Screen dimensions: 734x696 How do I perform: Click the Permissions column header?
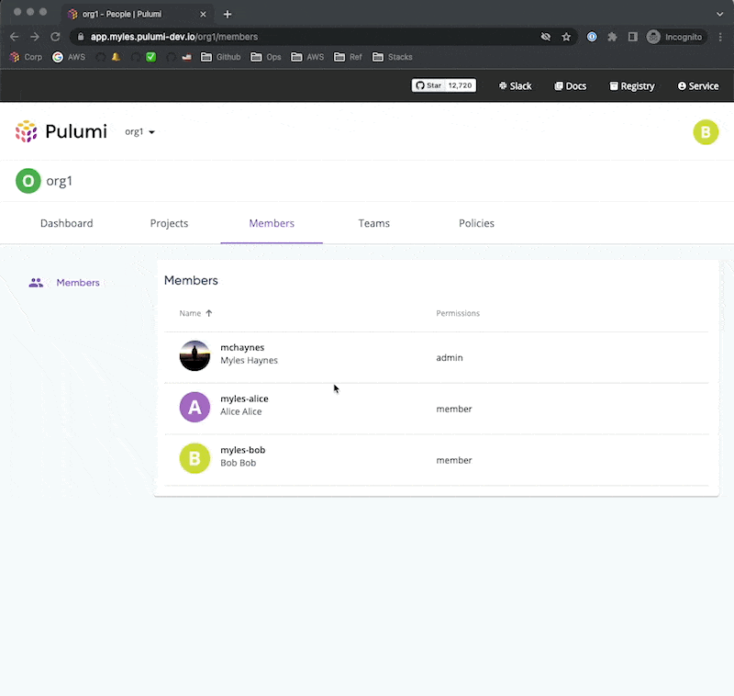458,313
